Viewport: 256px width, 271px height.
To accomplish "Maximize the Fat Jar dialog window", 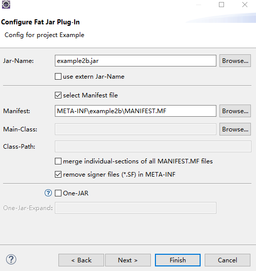I will click(221, 5).
